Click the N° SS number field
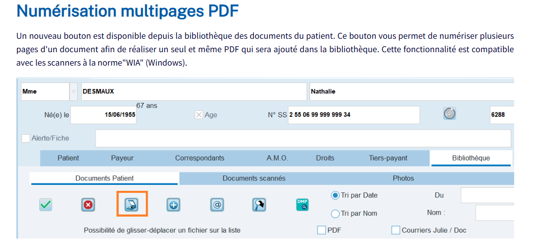Screen dimensions: 551x247 [x=354, y=115]
